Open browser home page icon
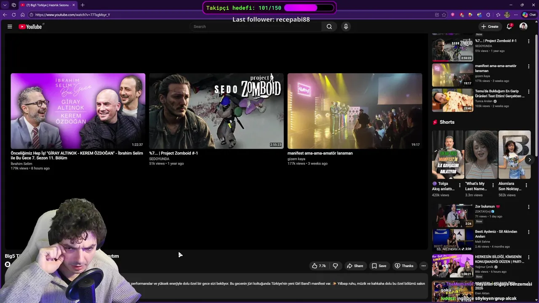Viewport: 539px width, 303px height. [x=22, y=15]
